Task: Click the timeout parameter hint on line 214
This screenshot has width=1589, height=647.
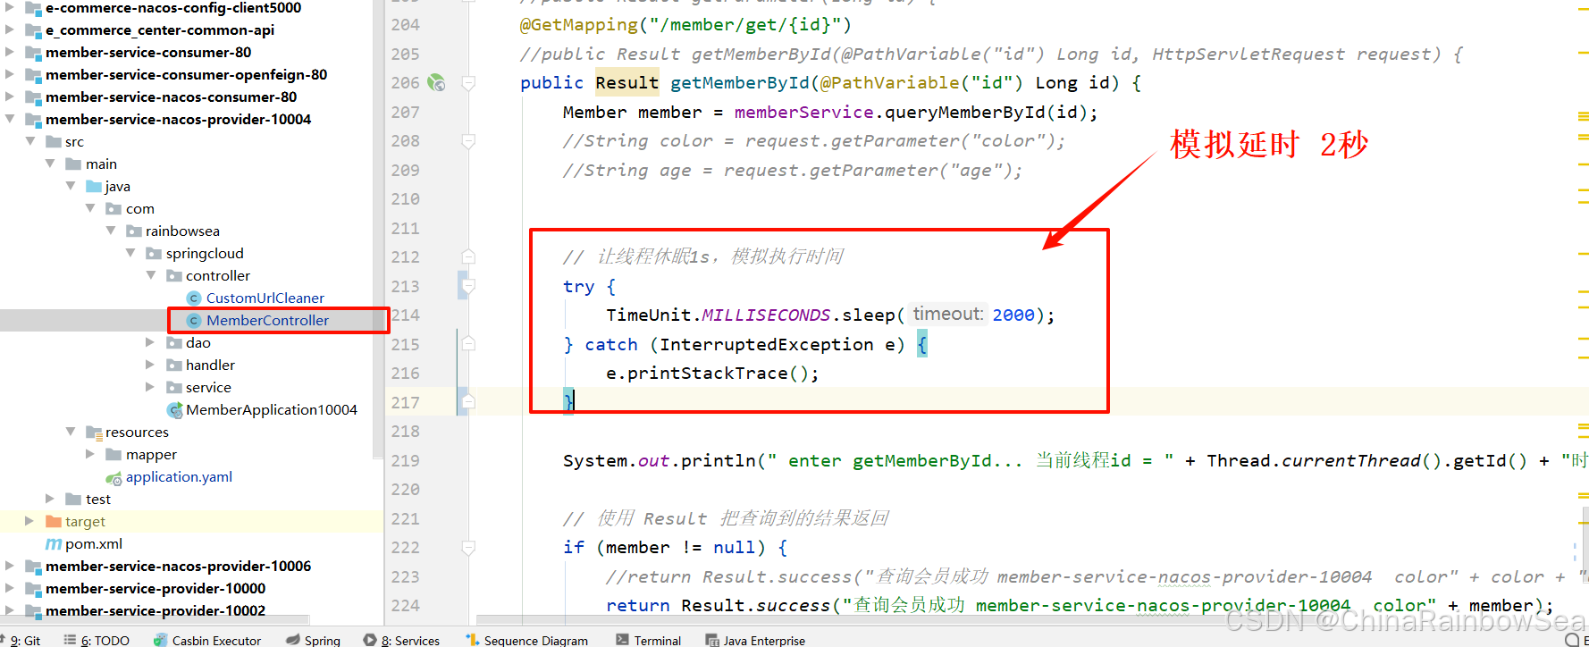Action: [948, 314]
